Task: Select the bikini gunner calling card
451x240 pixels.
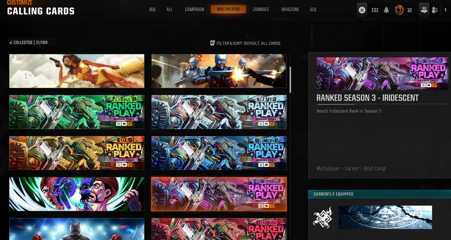Action: (x=77, y=71)
